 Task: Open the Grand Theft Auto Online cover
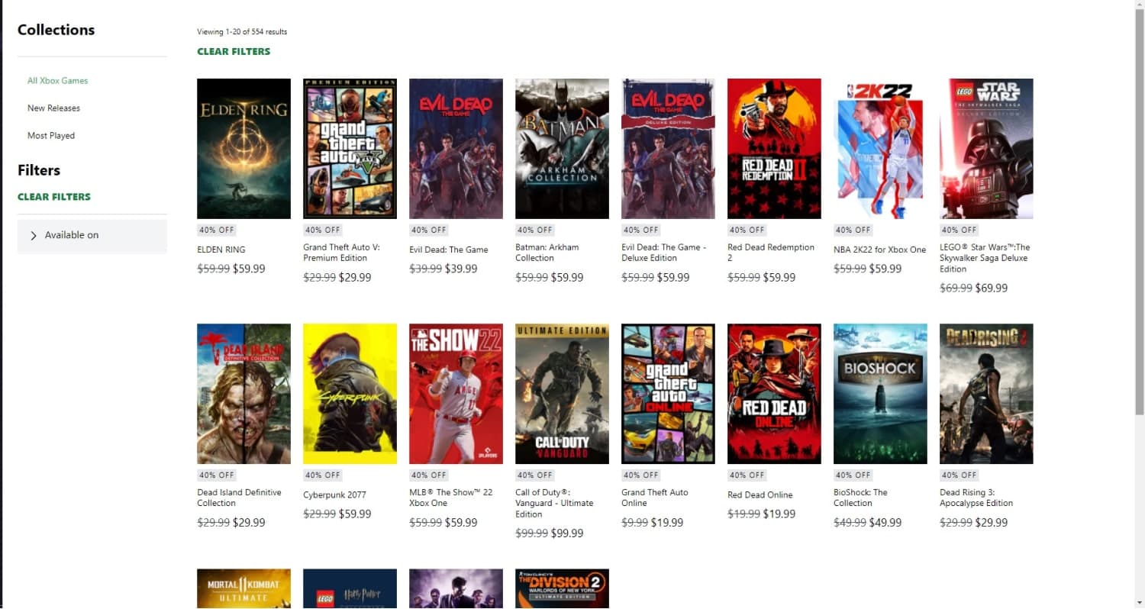point(668,394)
